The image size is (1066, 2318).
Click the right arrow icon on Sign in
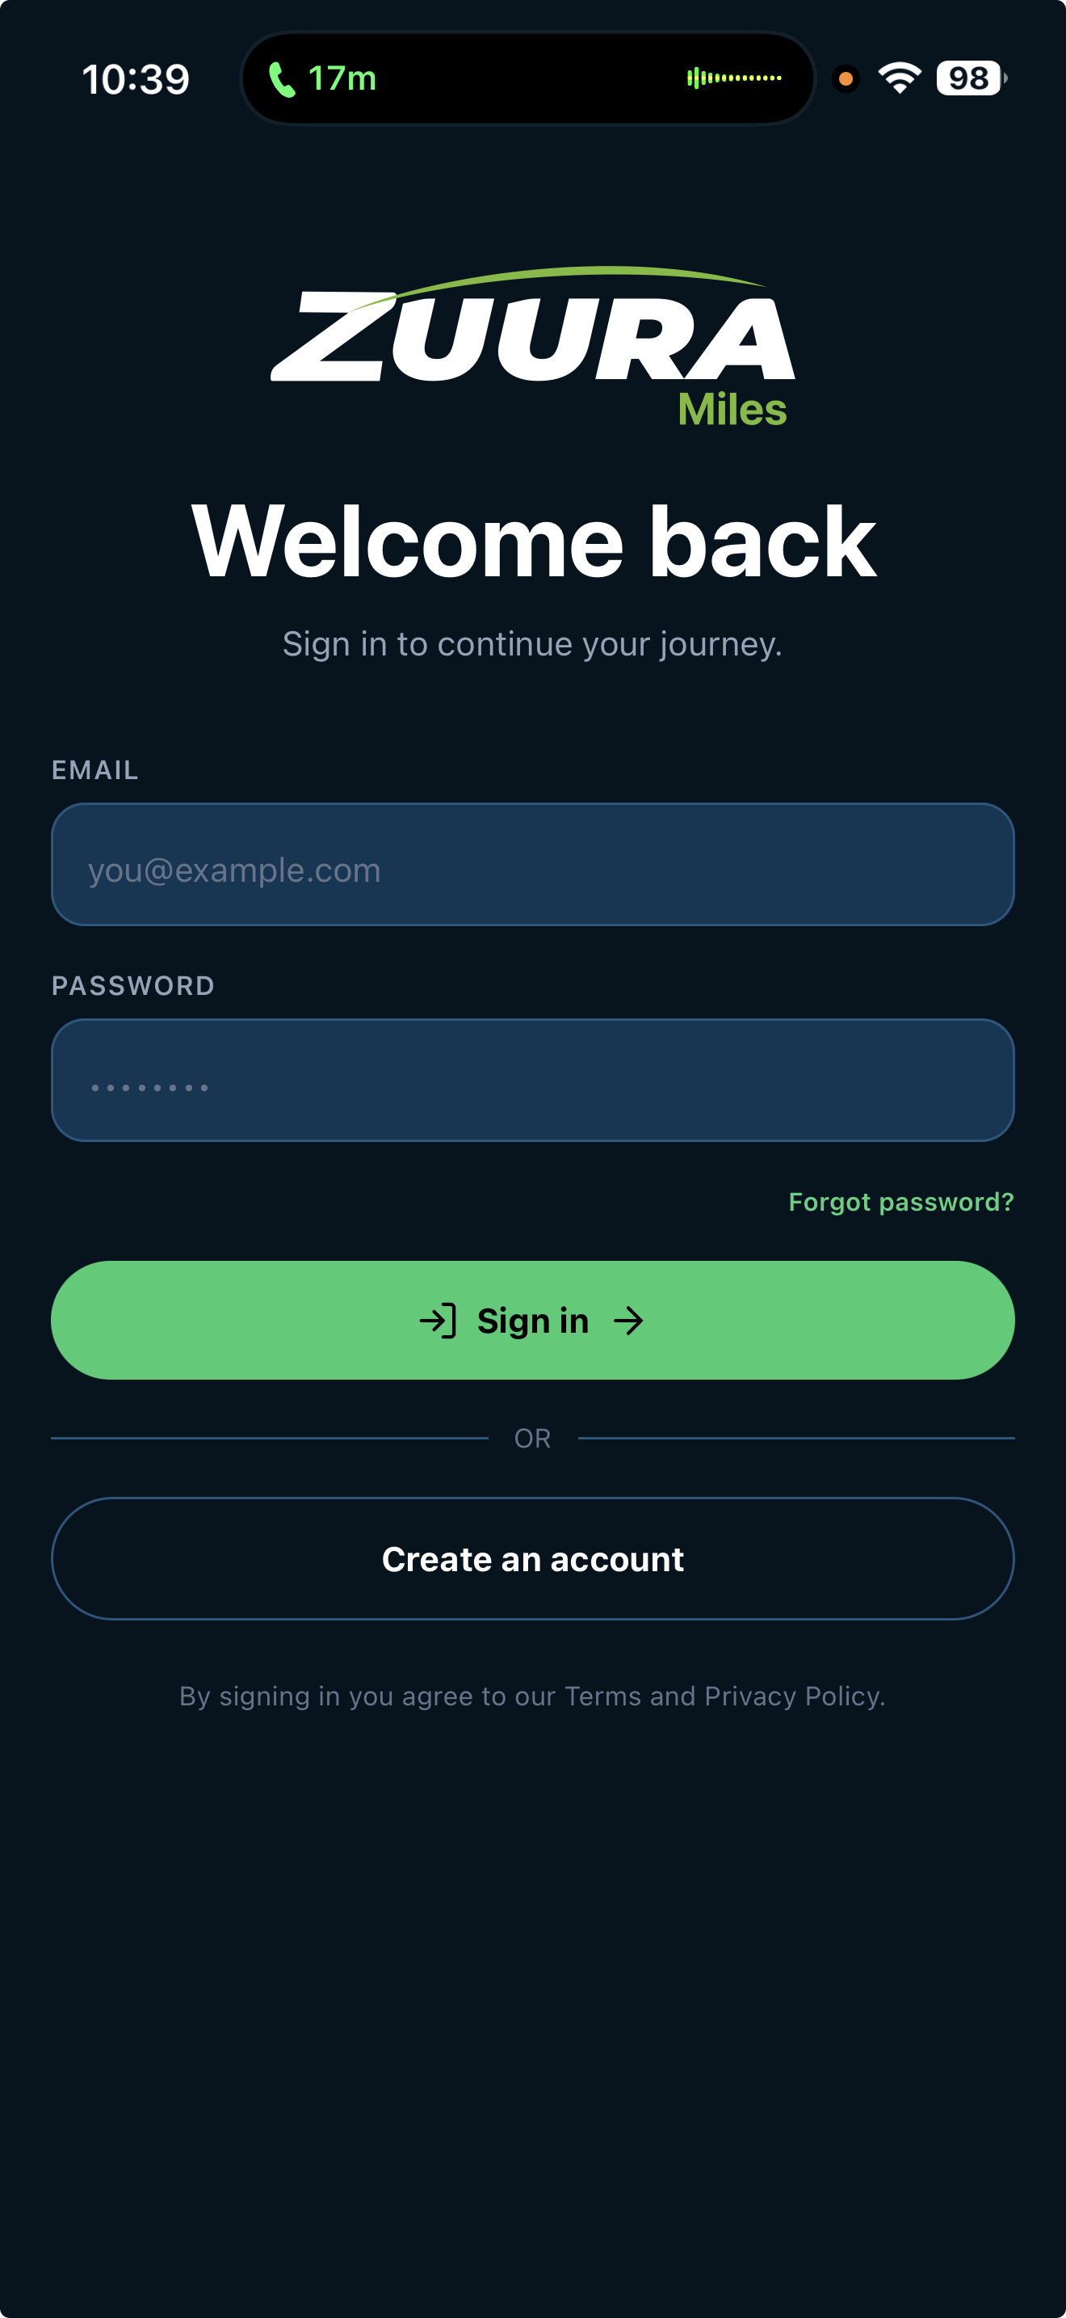click(628, 1321)
